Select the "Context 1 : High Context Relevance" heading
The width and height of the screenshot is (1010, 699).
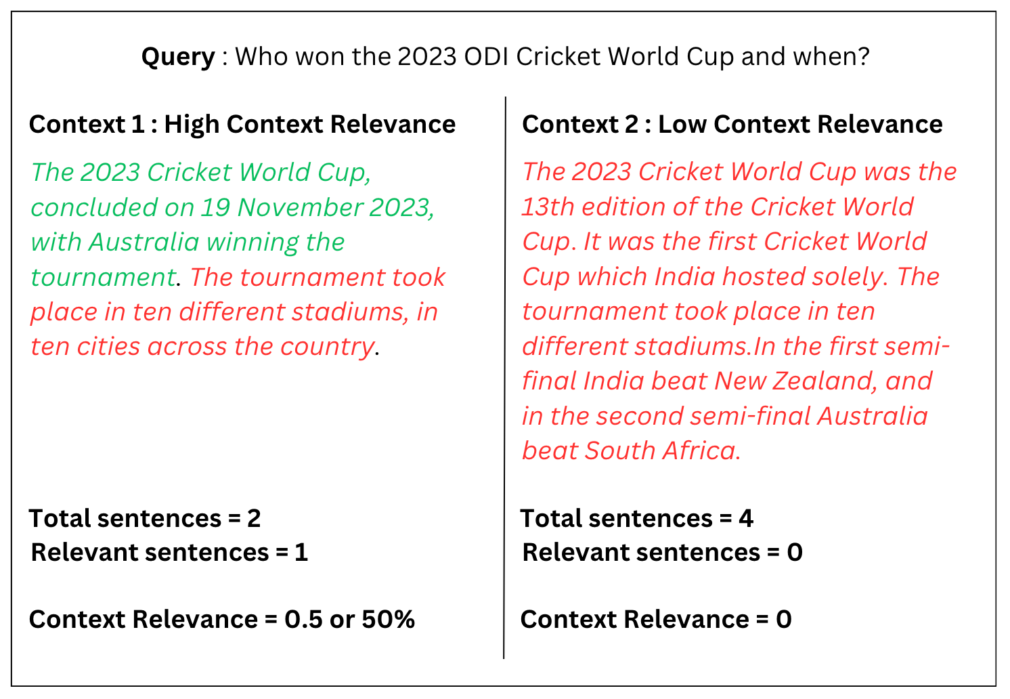pyautogui.click(x=242, y=125)
